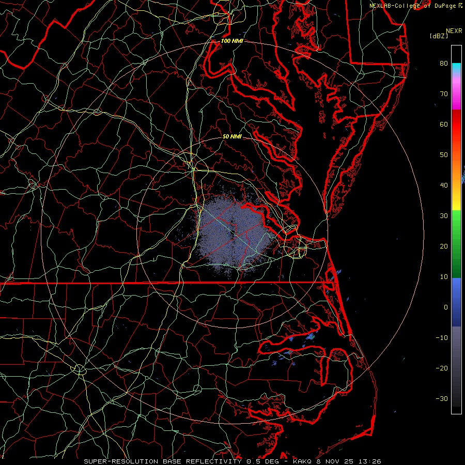This screenshot has height=465, width=465.
Task: Click the 100 NMI range ring label
Action: (231, 41)
